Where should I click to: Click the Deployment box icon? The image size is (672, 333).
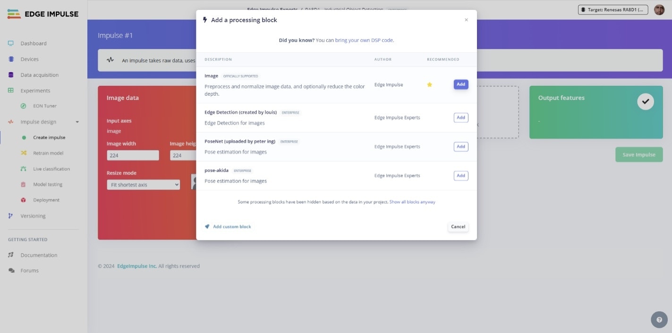click(24, 200)
